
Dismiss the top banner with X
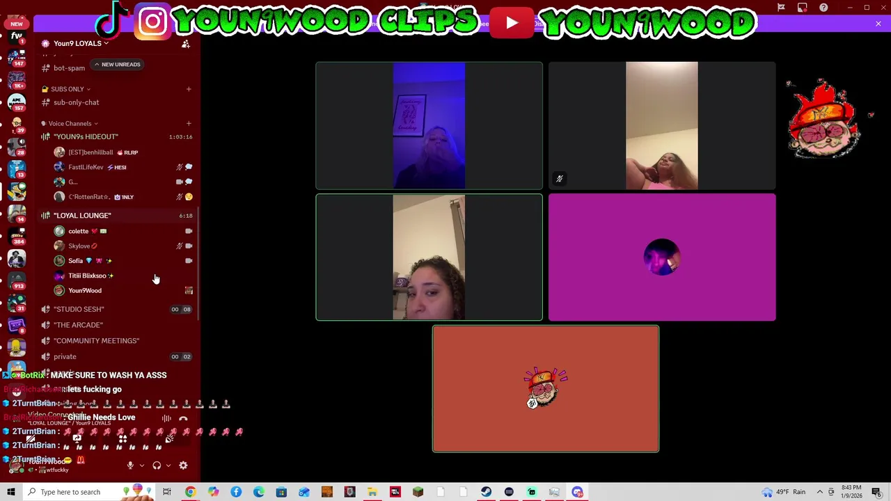pos(878,24)
